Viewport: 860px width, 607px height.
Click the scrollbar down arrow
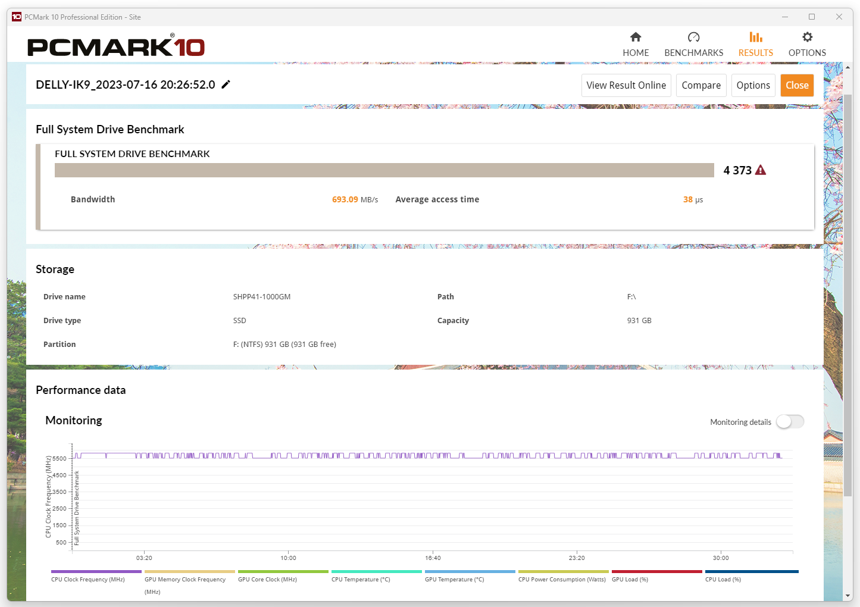pyautogui.click(x=848, y=596)
